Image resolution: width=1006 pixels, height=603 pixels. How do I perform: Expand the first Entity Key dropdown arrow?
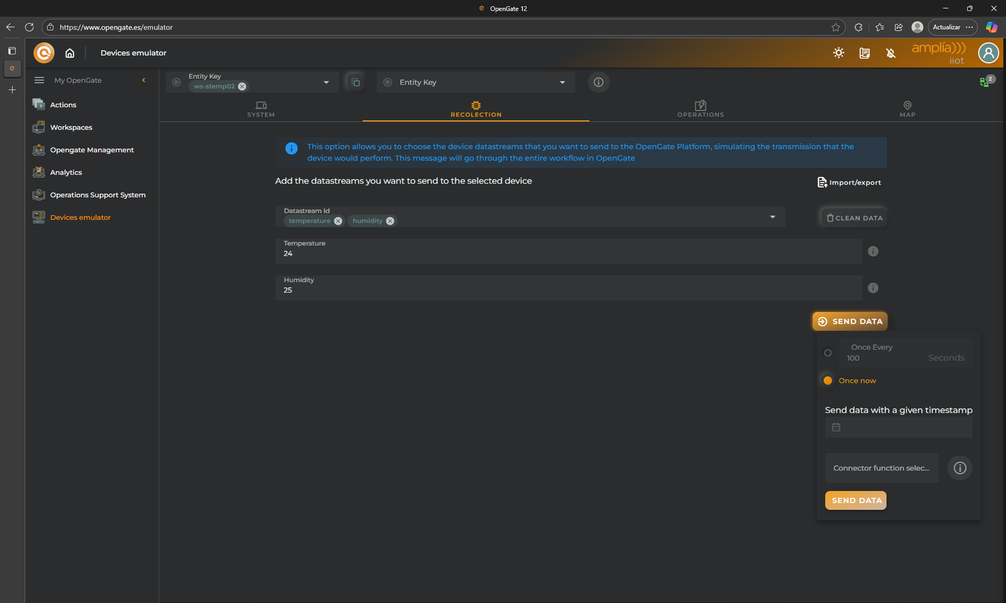tap(326, 82)
